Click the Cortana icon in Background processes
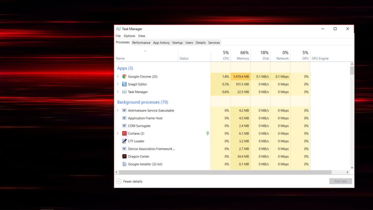This screenshot has width=373, height=210. [x=124, y=133]
